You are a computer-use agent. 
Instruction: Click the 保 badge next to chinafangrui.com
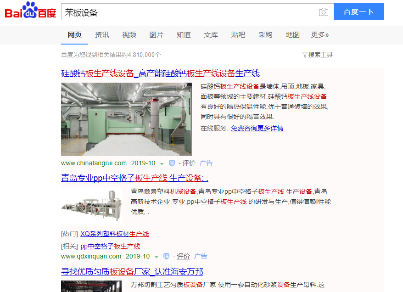pyautogui.click(x=172, y=163)
